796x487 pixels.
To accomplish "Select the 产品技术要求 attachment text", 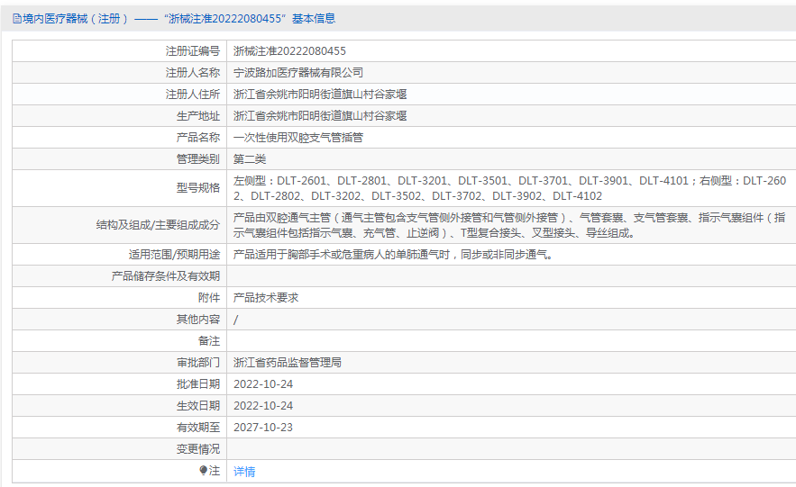I will click(x=266, y=297).
